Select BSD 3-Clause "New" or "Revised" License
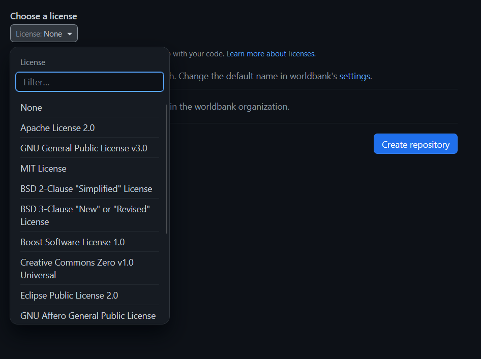481x359 pixels. click(x=85, y=215)
